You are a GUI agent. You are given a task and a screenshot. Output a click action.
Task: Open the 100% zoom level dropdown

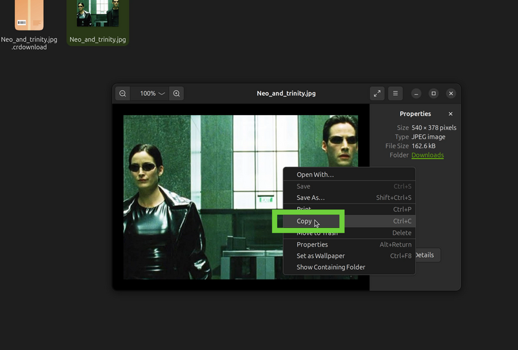click(x=152, y=94)
